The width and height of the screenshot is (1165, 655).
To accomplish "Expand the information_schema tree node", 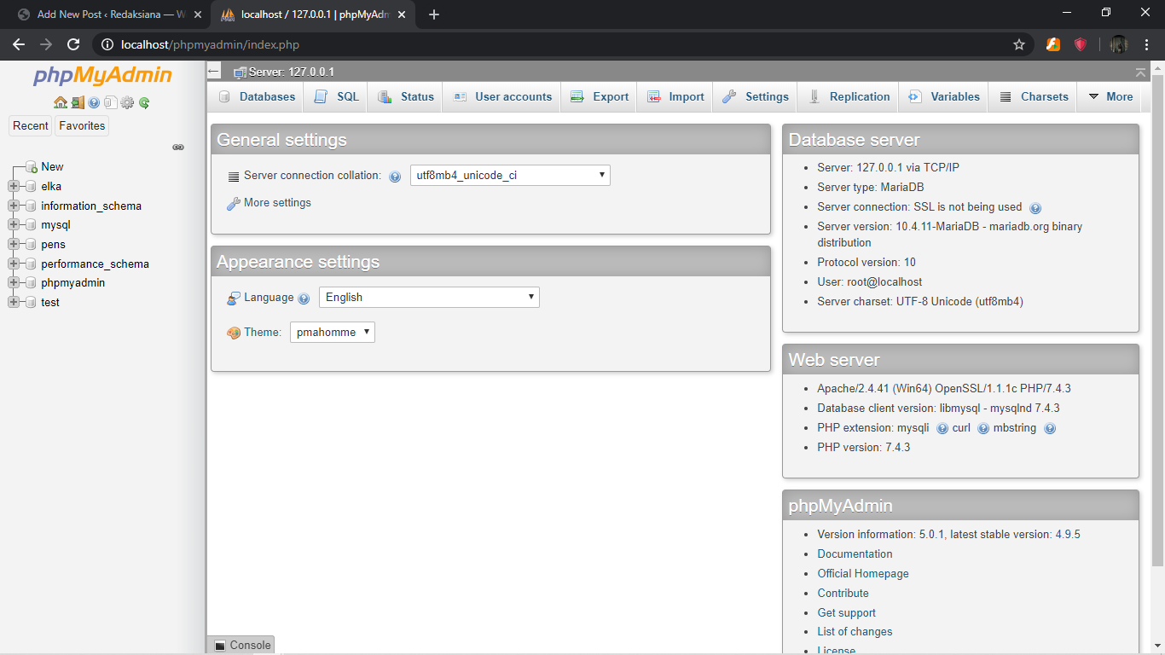I will click(x=13, y=206).
